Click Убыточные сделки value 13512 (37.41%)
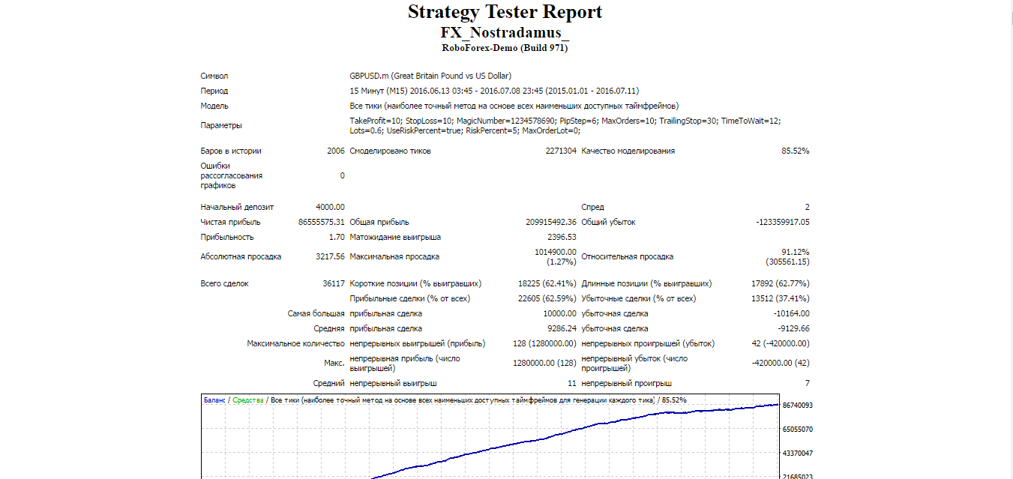 coord(781,298)
